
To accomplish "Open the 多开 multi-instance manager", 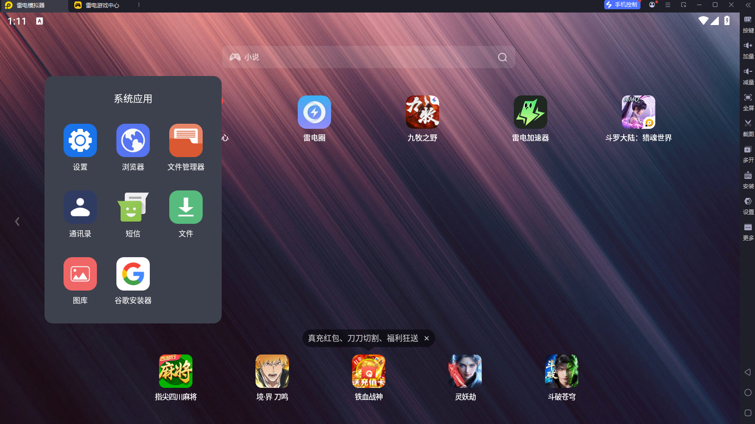I will 748,154.
